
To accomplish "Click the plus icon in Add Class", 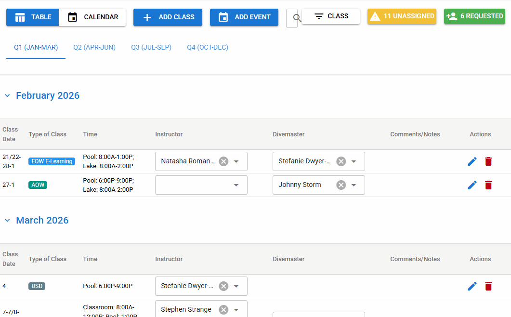I will click(x=147, y=17).
